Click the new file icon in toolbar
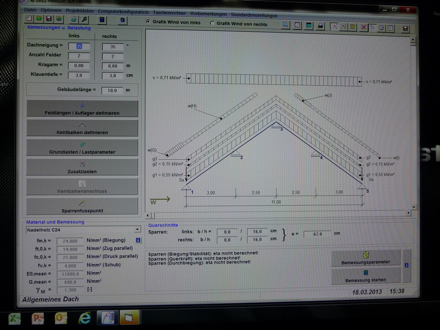 (29, 19)
